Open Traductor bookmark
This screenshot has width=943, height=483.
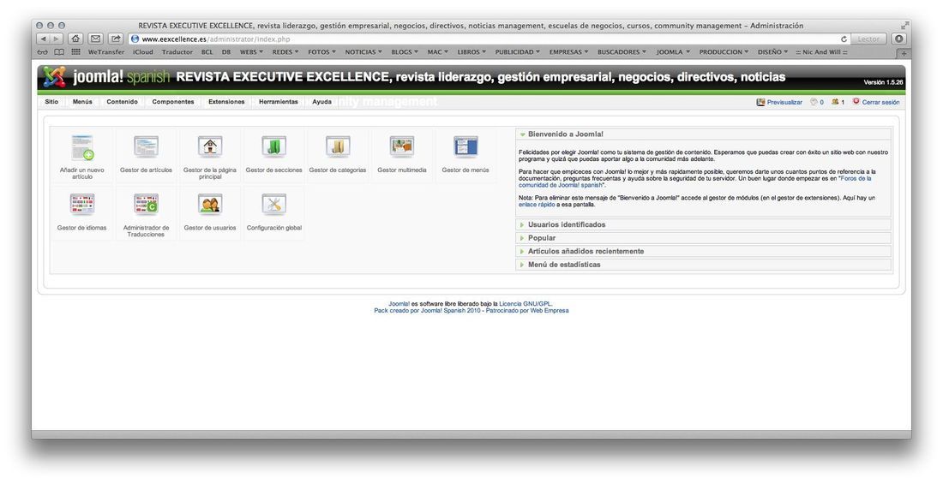click(x=177, y=52)
